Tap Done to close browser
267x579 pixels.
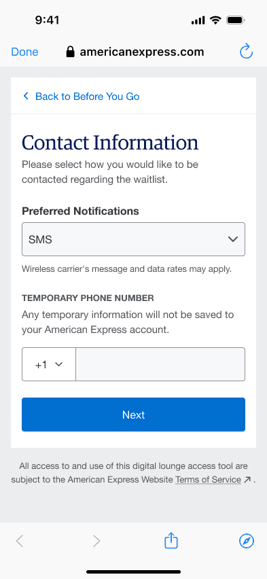24,52
